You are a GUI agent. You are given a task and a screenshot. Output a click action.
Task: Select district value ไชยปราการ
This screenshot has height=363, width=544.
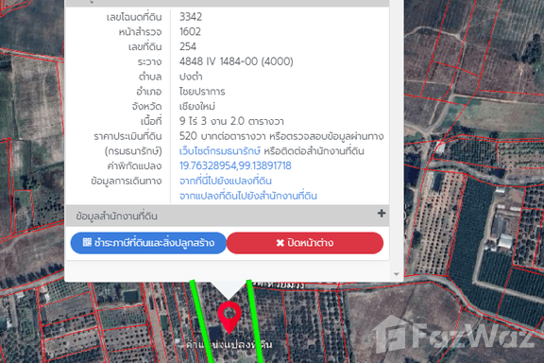click(x=202, y=92)
